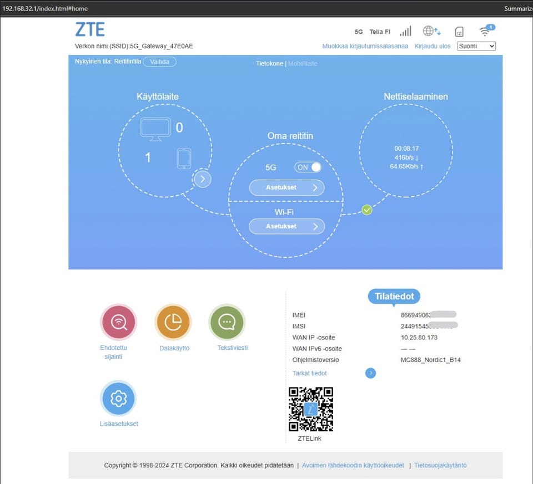Click the ZTELink caption

tap(309, 439)
